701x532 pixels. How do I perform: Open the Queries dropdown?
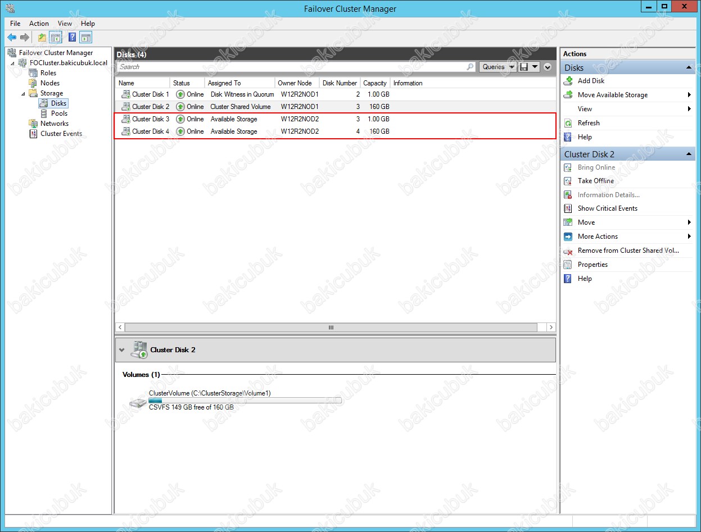coord(498,67)
